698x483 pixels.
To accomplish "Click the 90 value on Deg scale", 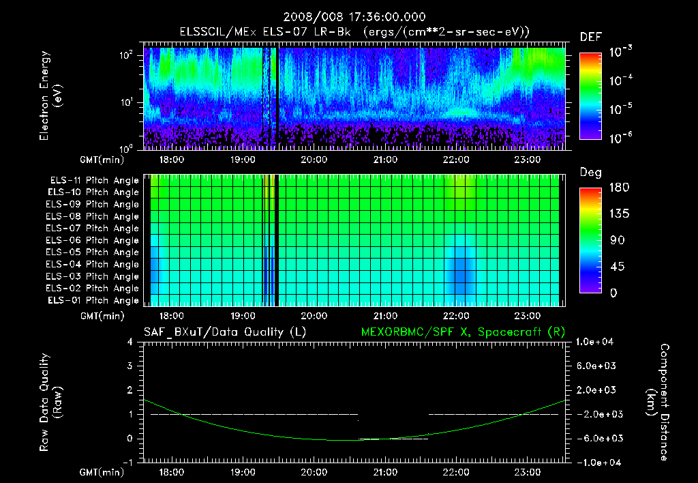I will click(617, 241).
